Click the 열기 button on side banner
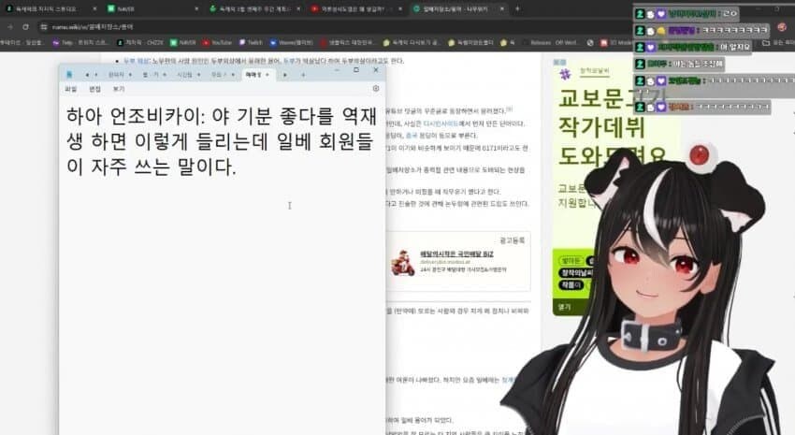 click(564, 307)
